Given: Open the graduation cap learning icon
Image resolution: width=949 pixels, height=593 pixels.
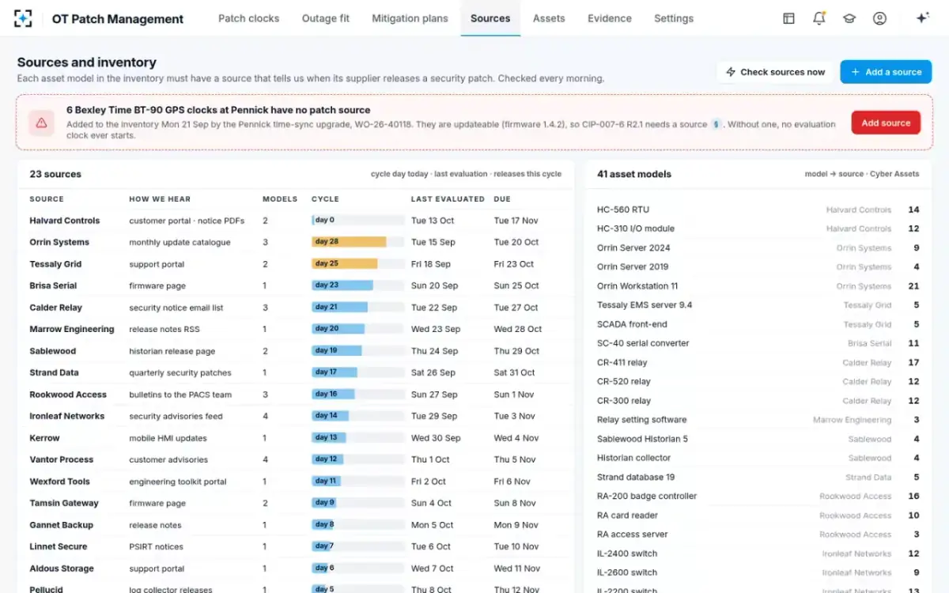Looking at the screenshot, I should point(849,18).
